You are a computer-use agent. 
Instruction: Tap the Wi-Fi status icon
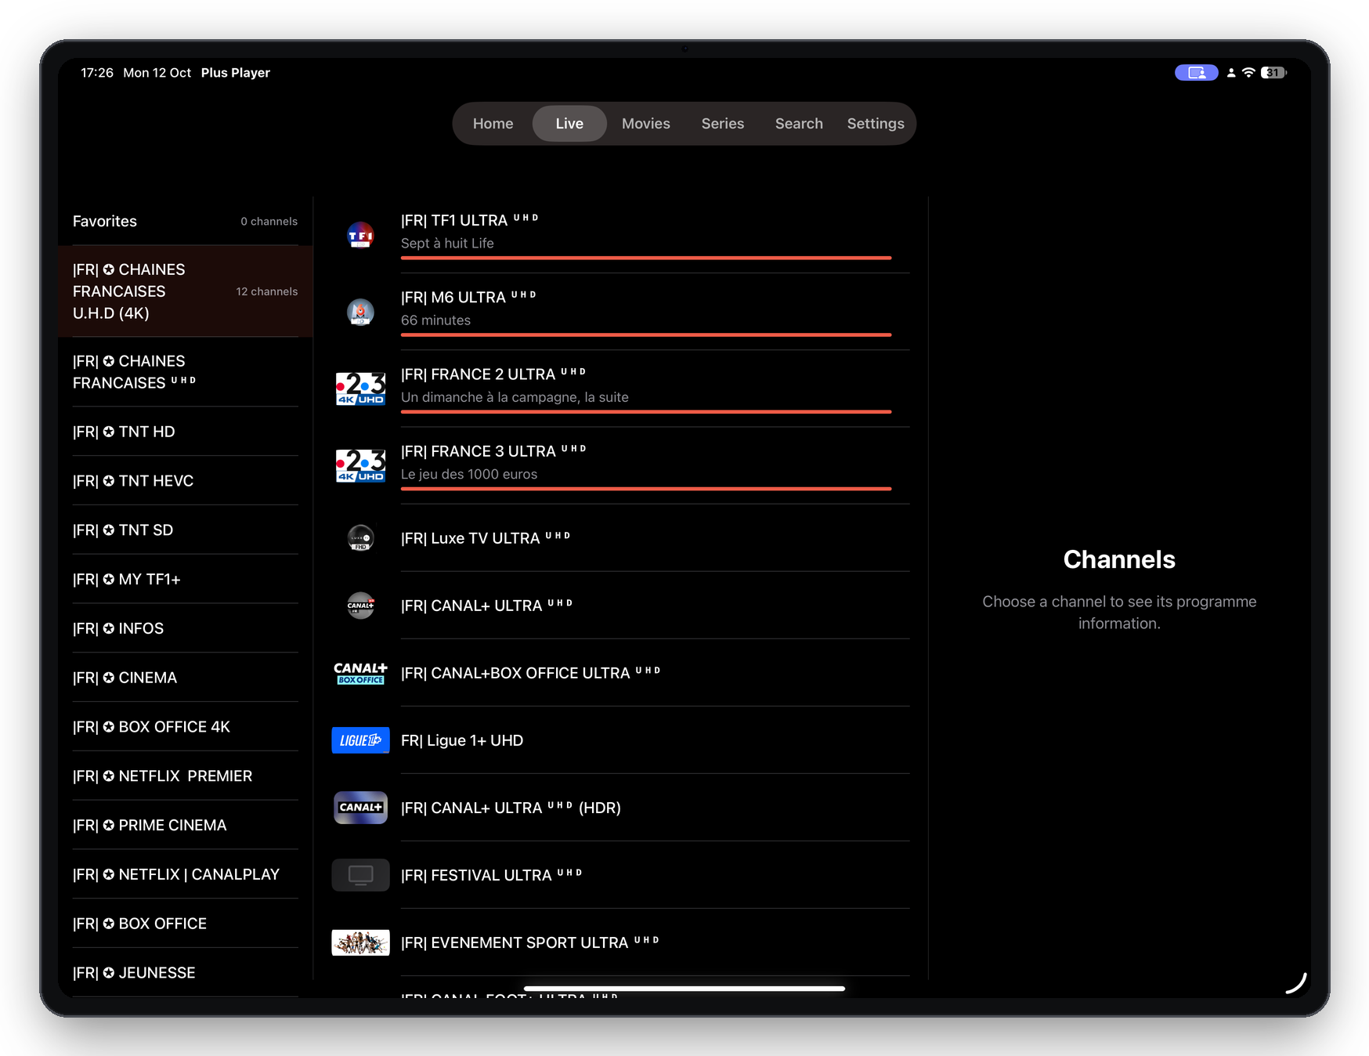(1248, 73)
